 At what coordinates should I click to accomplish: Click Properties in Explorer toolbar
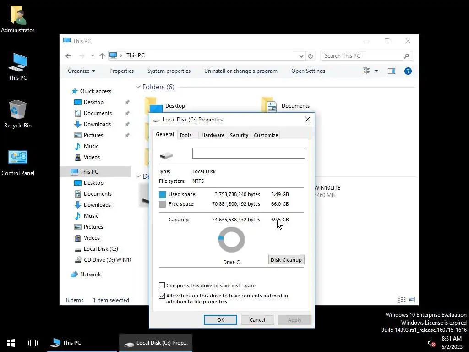tap(121, 71)
